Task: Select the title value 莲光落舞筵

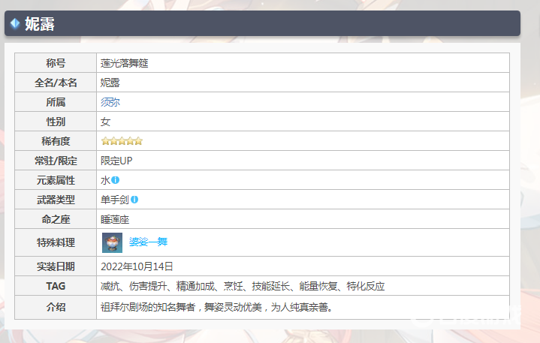Action: tap(125, 63)
